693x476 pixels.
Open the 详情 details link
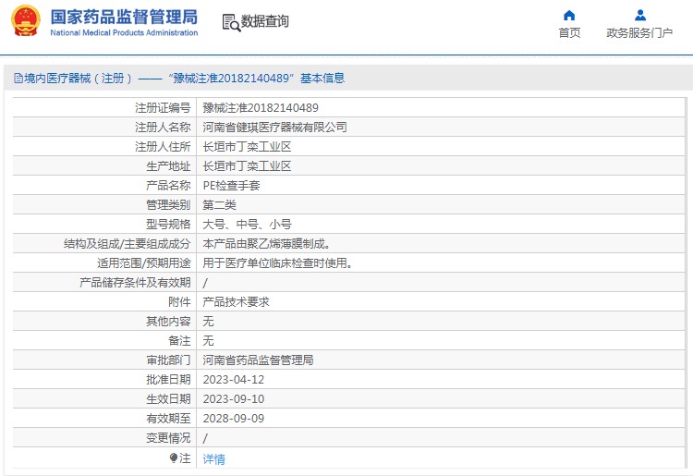[213, 458]
